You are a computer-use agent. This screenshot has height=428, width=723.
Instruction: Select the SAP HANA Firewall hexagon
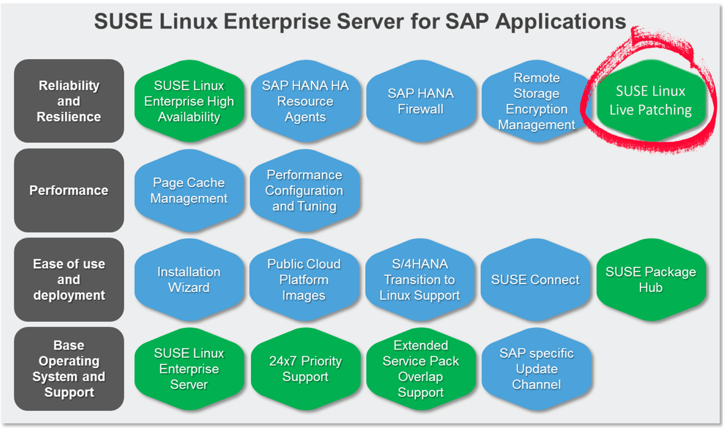[420, 101]
